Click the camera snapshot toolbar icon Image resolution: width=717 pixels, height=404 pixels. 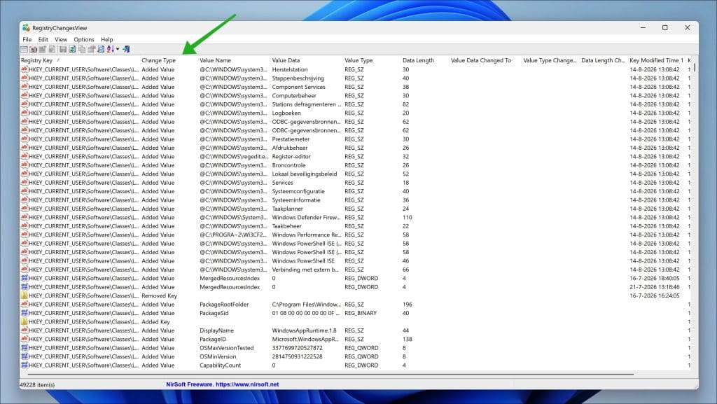(33, 49)
